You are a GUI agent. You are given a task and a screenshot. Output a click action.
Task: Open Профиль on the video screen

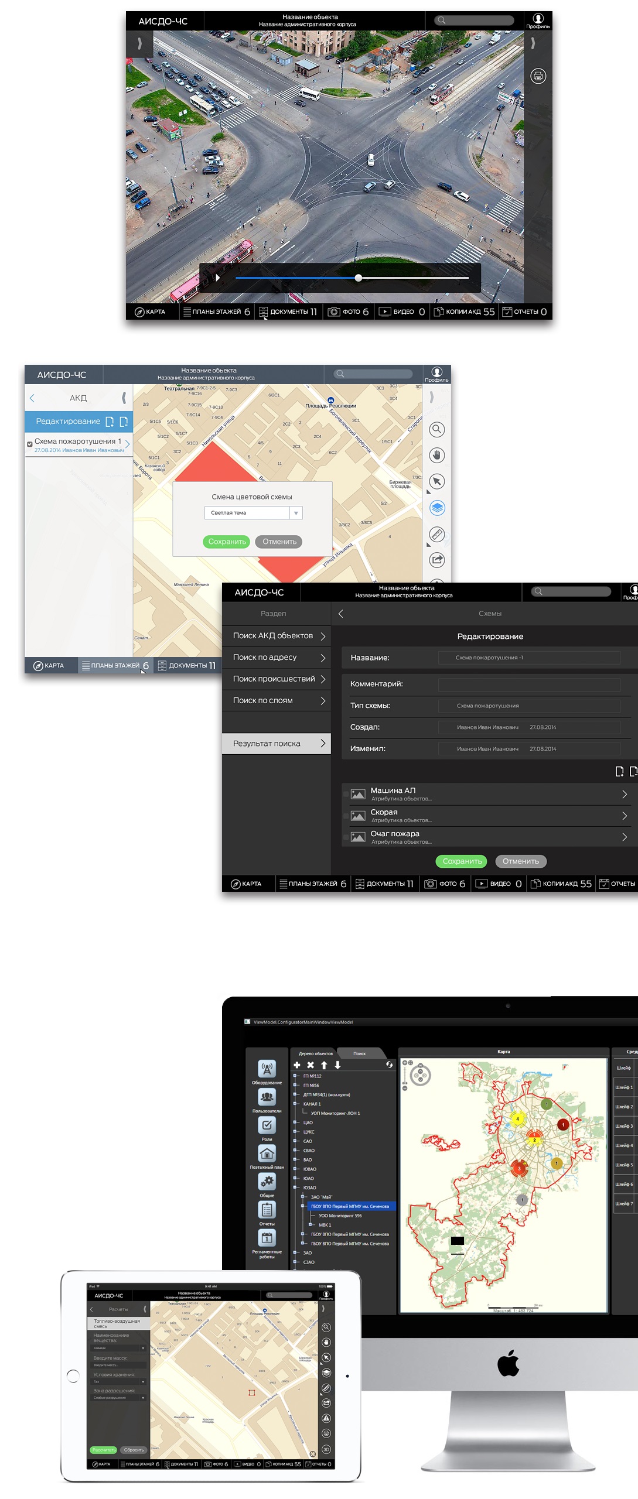(x=537, y=21)
